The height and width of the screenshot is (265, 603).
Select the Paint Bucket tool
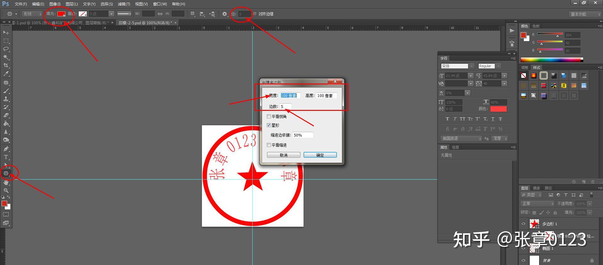coord(6,124)
